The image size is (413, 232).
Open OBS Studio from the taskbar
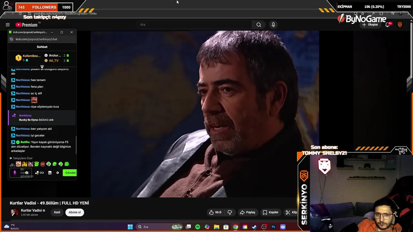point(264,227)
